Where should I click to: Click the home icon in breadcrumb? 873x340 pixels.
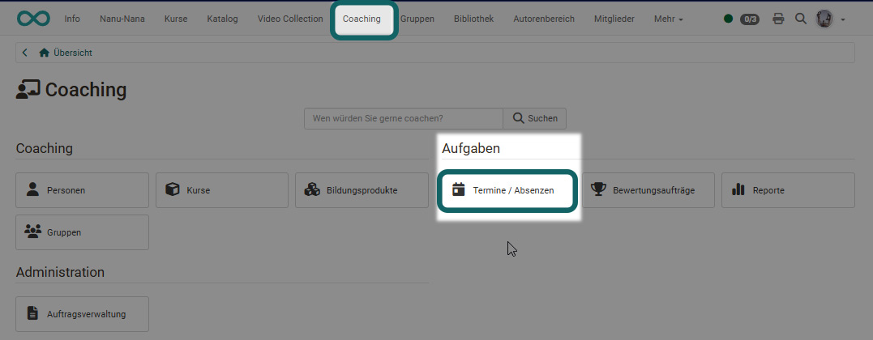point(45,53)
